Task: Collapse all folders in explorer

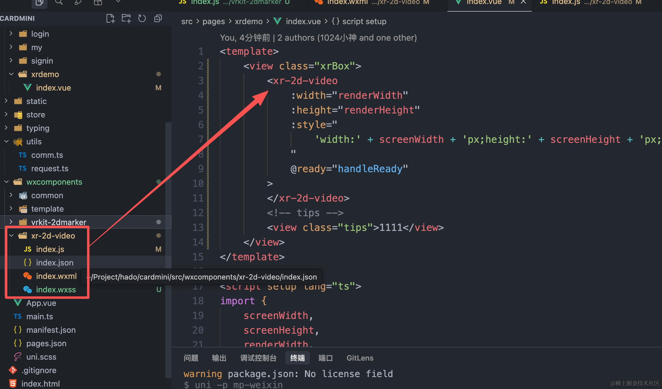Action: [158, 19]
